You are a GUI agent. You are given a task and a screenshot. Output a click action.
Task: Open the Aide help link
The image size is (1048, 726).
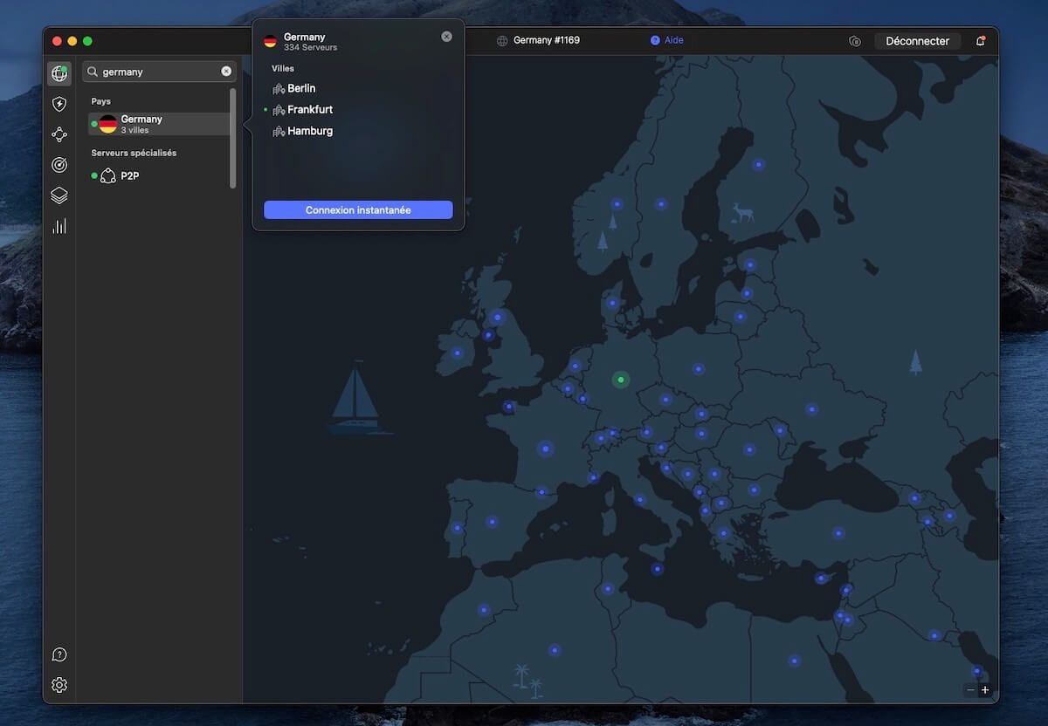667,40
